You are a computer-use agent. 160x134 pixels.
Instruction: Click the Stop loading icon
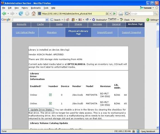pos(27,13)
